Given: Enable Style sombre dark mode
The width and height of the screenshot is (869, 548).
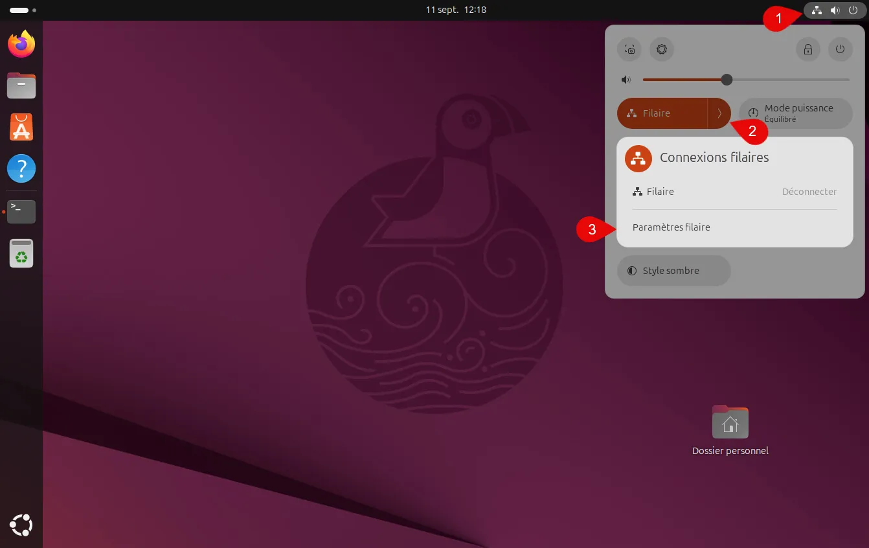Looking at the screenshot, I should [x=673, y=271].
